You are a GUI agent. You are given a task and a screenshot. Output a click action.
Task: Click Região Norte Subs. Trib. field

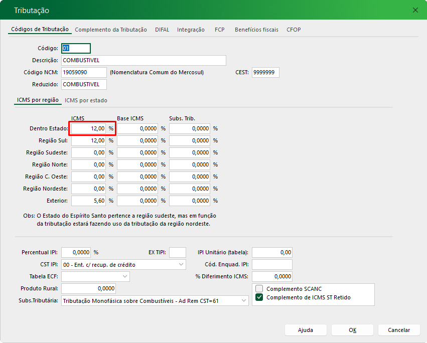point(190,164)
